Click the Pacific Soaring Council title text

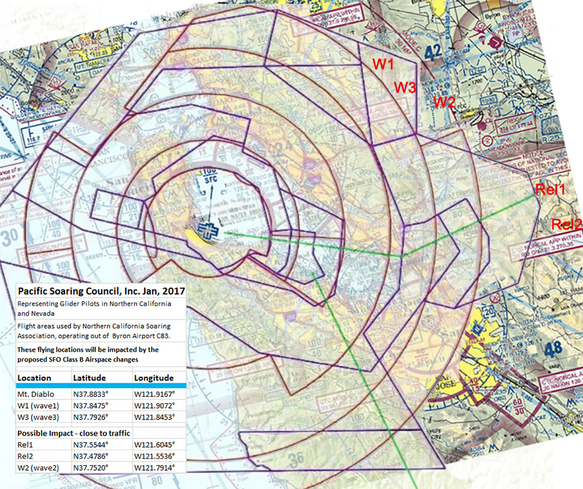[x=101, y=291]
